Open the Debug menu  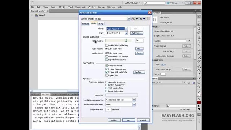click(101, 7)
